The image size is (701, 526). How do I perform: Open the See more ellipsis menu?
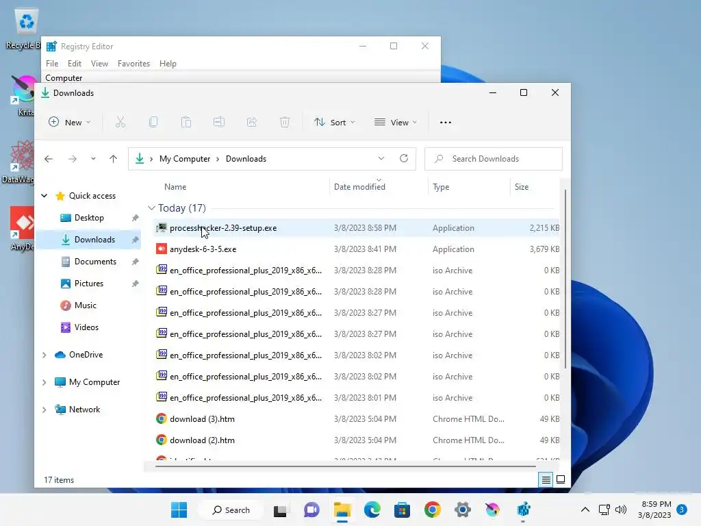point(445,122)
